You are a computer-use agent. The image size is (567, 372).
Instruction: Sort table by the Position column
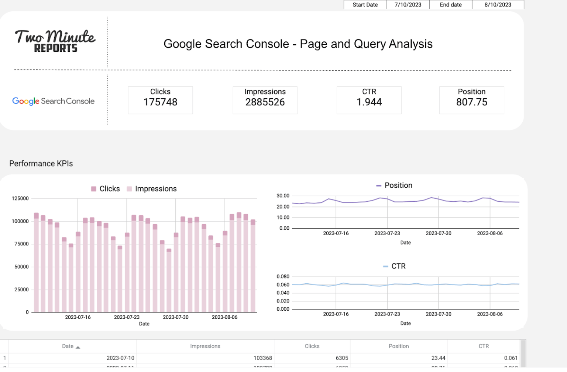point(399,346)
